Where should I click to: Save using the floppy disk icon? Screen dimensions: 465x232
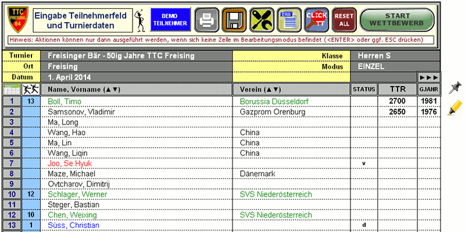(234, 20)
